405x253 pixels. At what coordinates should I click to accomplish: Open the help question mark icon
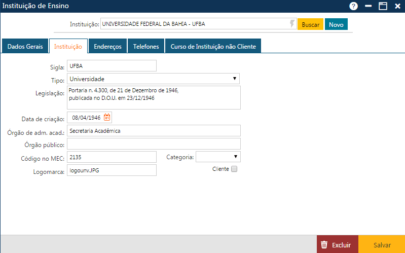pos(353,6)
